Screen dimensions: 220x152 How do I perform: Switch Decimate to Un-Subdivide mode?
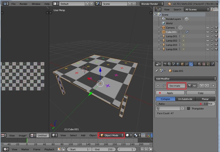click(x=185, y=99)
